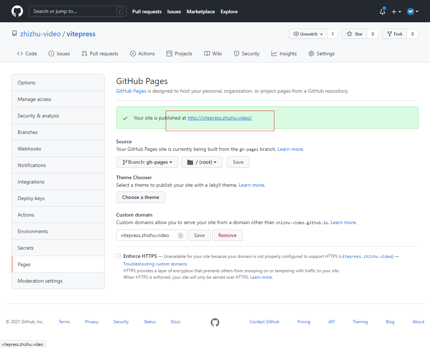Click Troubleshooting custom domains link

tap(155, 264)
